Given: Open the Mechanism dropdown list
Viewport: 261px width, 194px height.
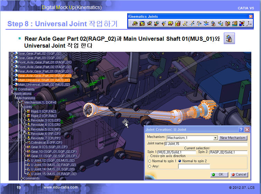Looking at the screenshot, I should click(215, 138).
